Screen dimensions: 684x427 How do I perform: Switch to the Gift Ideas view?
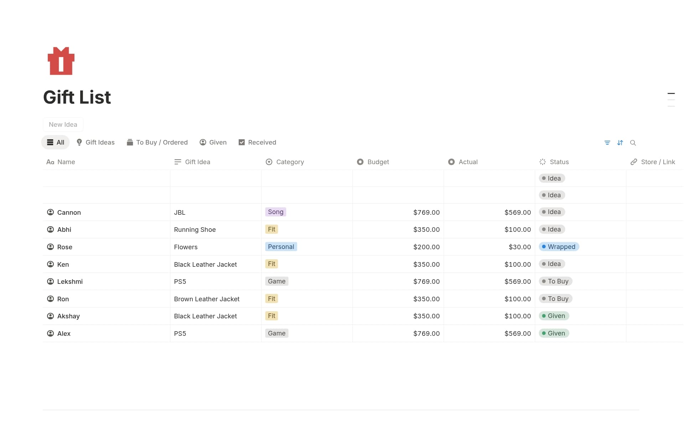pos(95,142)
